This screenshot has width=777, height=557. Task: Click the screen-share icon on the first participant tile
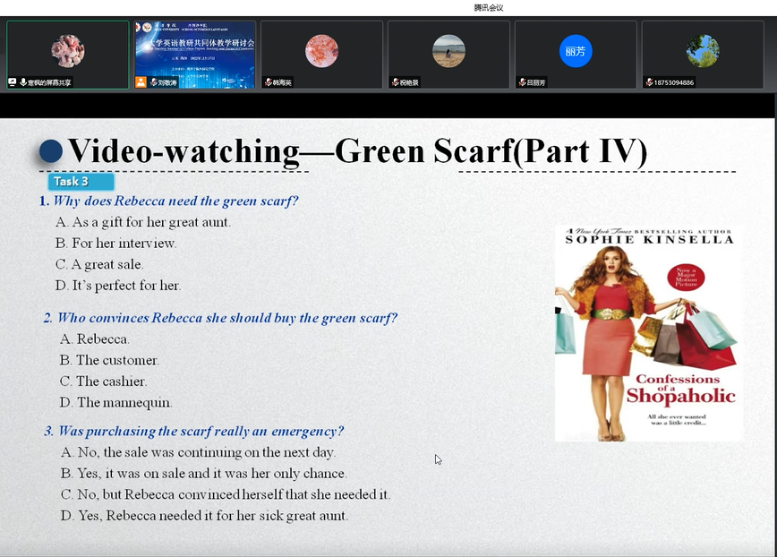tap(13, 82)
